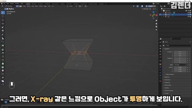
Task: Click the pan hand gizmo
Action: tap(156, 24)
